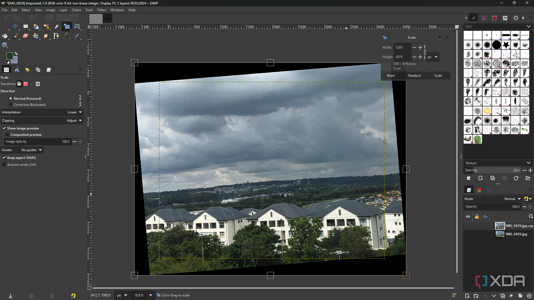Switch to Undo History tab
534x300 pixels.
pyautogui.click(x=27, y=70)
